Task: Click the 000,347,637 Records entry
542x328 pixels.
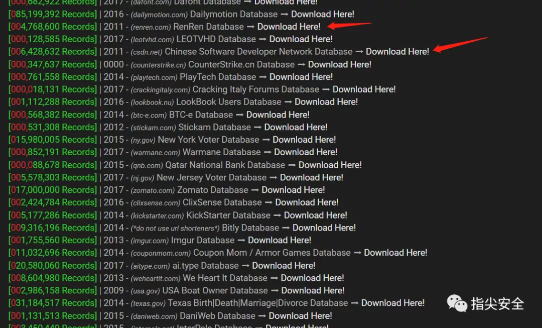Action: [x=53, y=64]
